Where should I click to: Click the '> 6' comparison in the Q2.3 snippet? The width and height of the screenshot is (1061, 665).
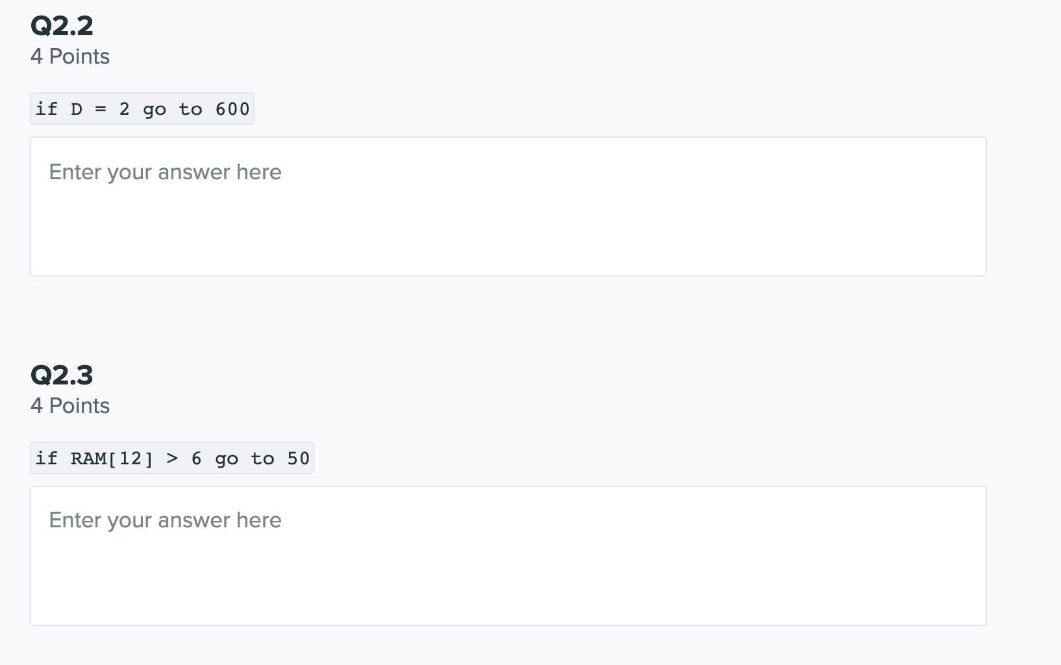[183, 458]
